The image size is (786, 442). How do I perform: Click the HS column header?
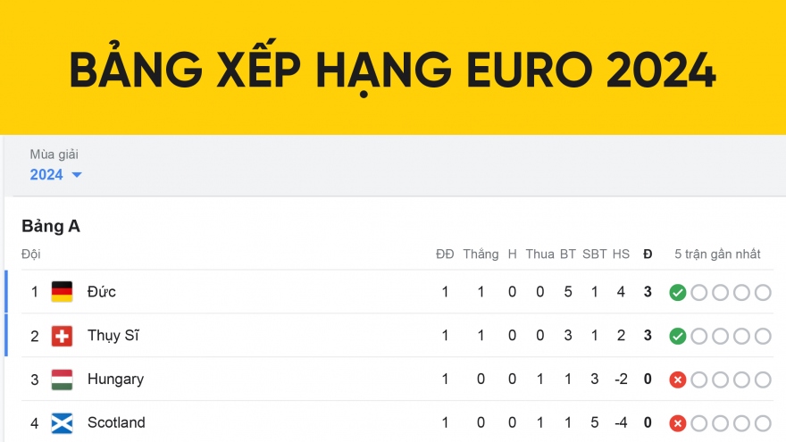click(621, 254)
